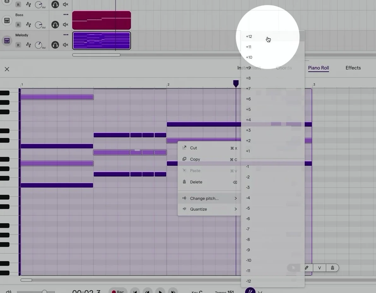The image size is (376, 293).
Task: Select -3 pitch shift option
Action: coord(273,188)
